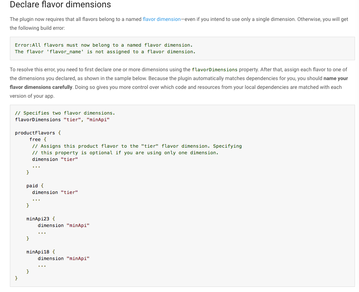Open the "flavor dimension" hyperlink
This screenshot has width=359, height=292.
(162, 19)
